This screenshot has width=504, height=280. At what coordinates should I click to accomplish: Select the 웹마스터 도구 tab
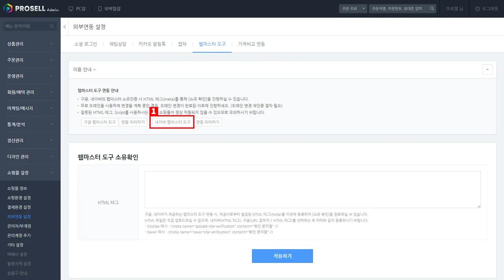[x=212, y=44]
